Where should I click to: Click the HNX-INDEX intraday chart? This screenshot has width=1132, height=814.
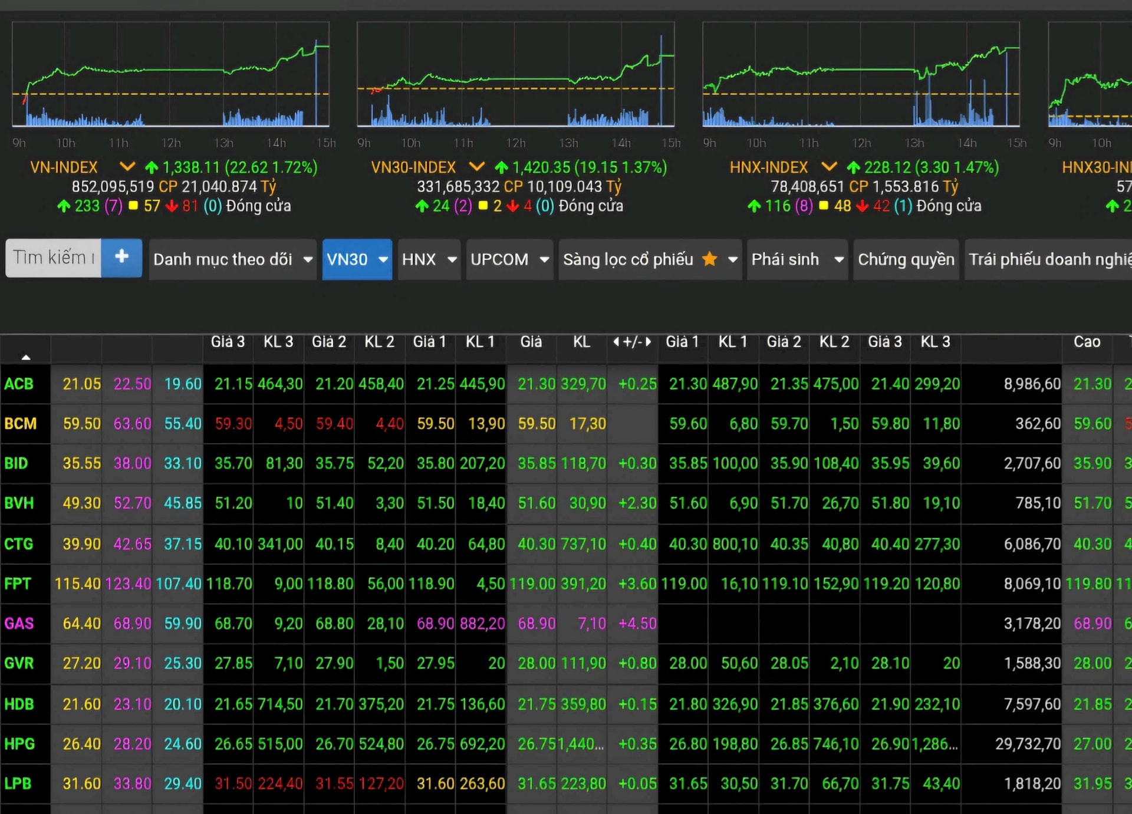[x=860, y=75]
